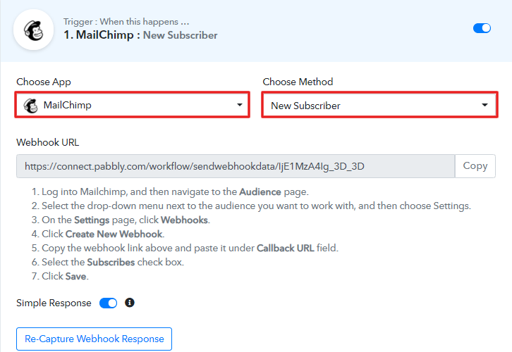Image resolution: width=512 pixels, height=352 pixels.
Task: Click the 'Choose App' field label
Action: 44,82
